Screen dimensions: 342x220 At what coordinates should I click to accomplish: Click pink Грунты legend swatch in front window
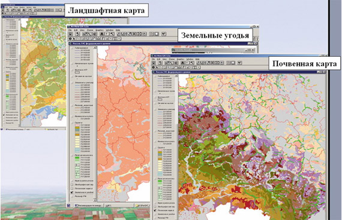[160, 150]
